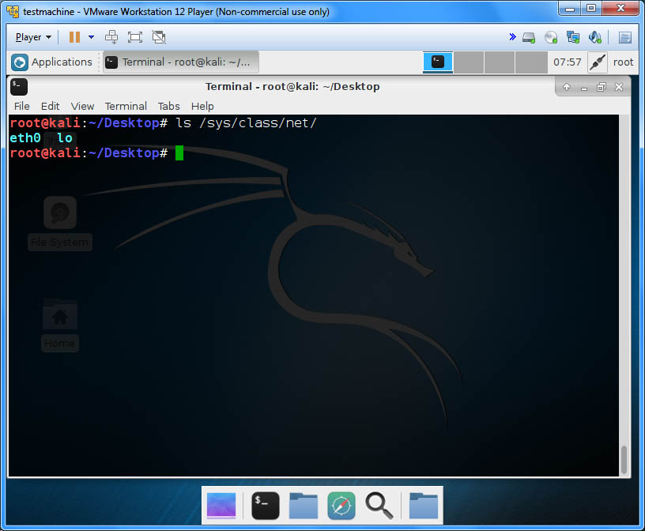Launch the web browser compass icon
Viewport: 645px width, 531px height.
coord(341,506)
